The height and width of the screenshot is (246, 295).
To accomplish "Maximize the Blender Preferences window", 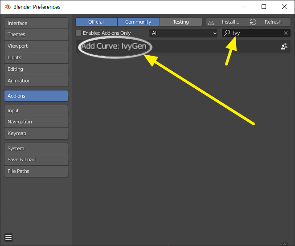I will [264, 7].
